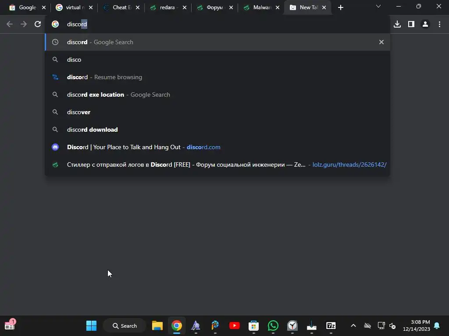
Task: Click the OneDrive cloud tray icon
Action: click(367, 325)
